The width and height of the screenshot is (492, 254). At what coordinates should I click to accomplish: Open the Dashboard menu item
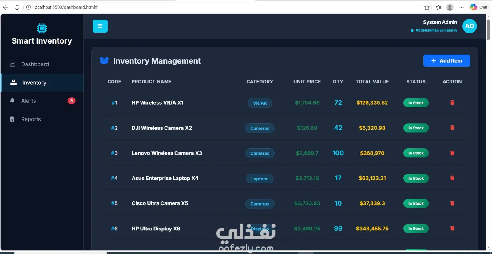42,64
